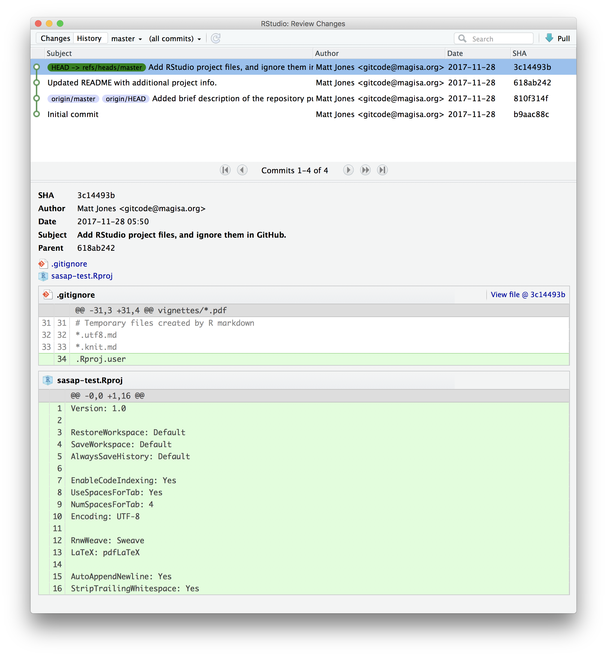Go to next page of commits
607x657 pixels.
pyautogui.click(x=348, y=170)
